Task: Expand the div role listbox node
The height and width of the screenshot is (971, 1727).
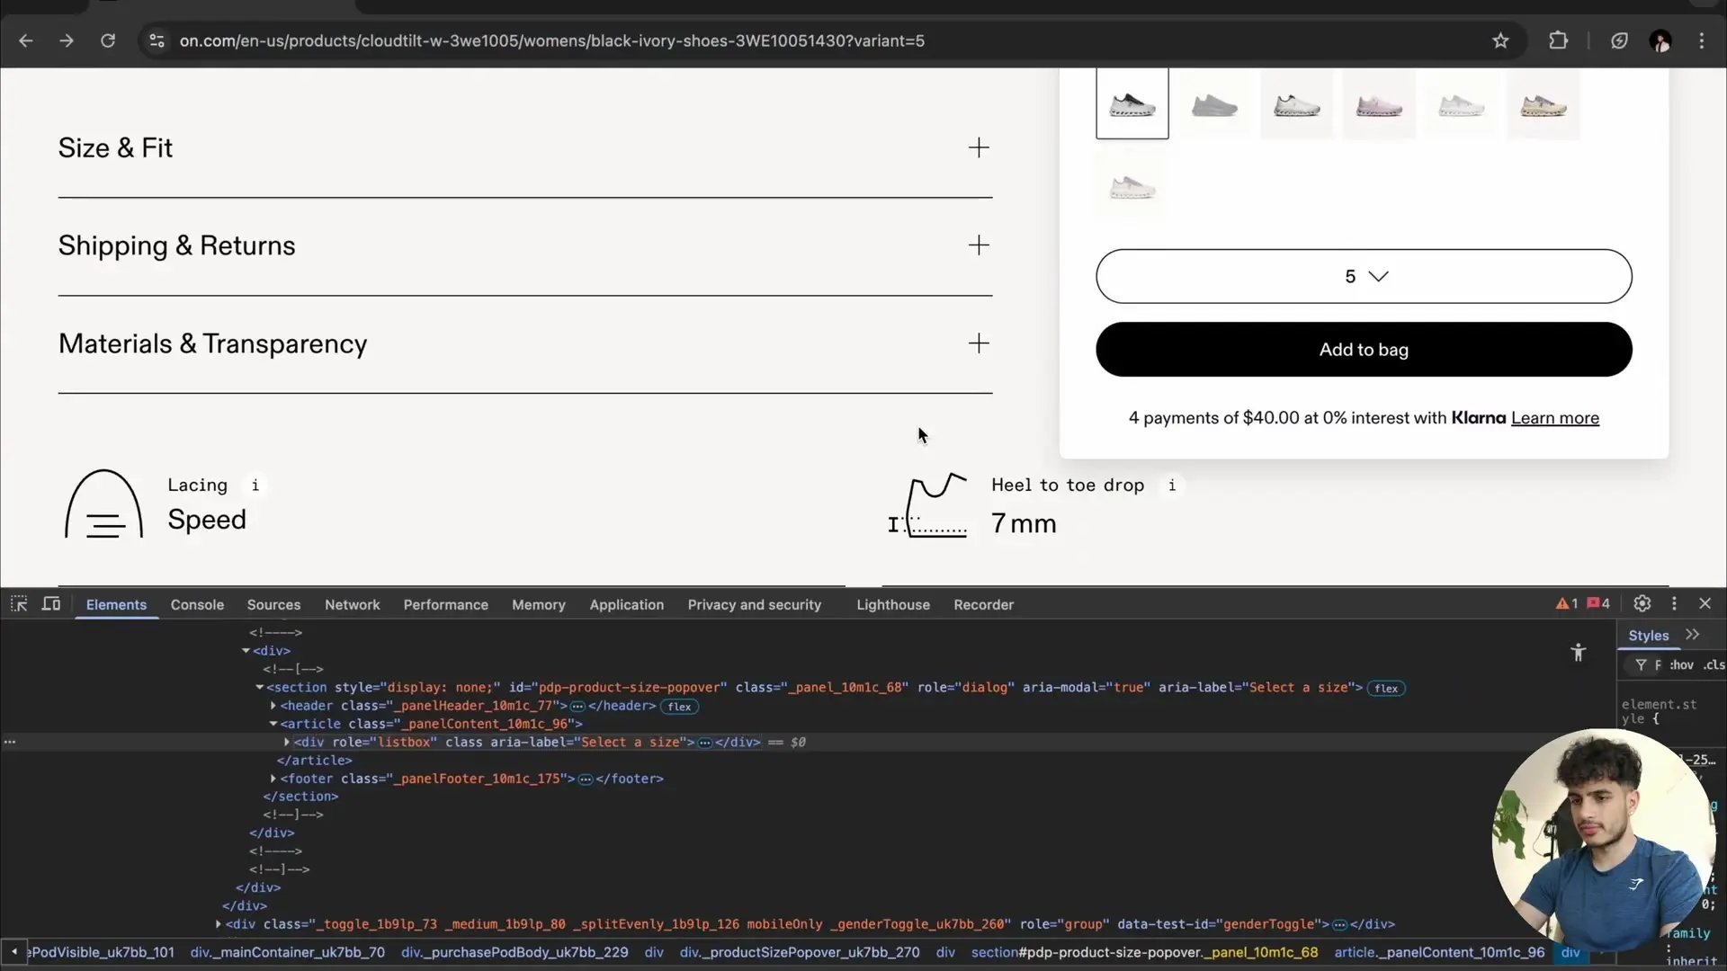Action: coord(287,743)
